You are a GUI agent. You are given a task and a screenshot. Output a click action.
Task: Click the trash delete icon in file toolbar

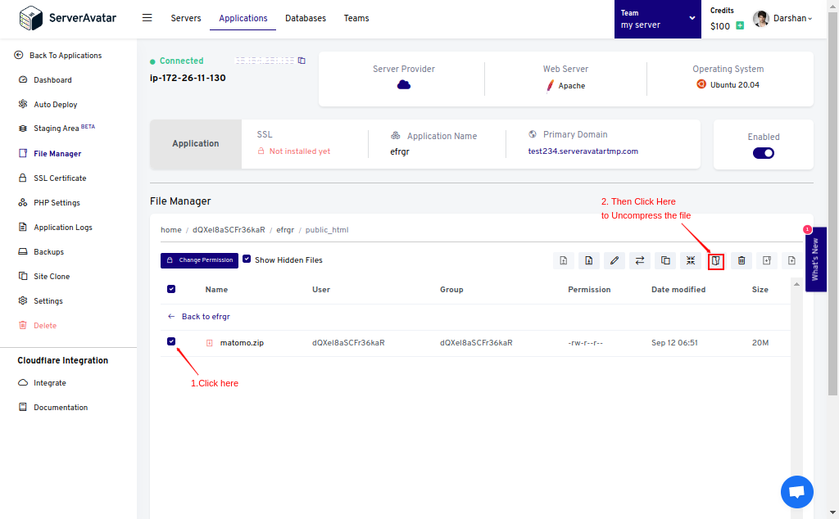(741, 260)
